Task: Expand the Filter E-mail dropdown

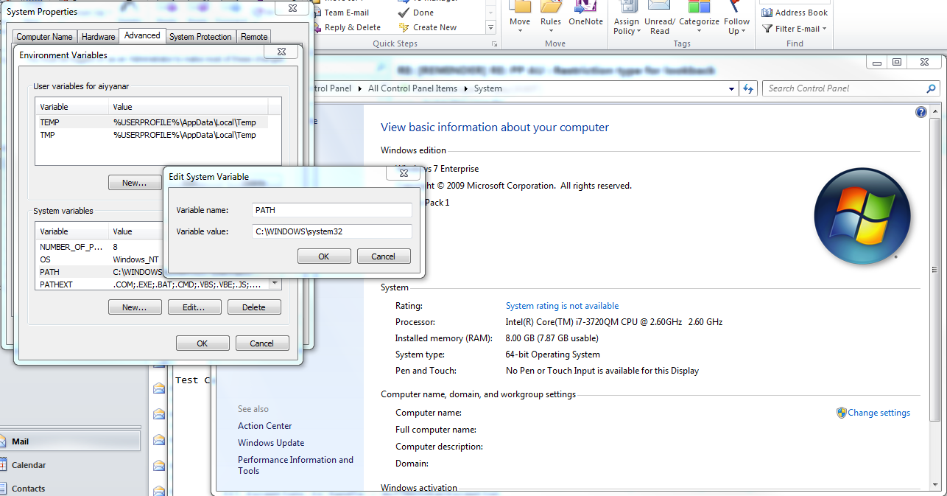Action: click(794, 29)
